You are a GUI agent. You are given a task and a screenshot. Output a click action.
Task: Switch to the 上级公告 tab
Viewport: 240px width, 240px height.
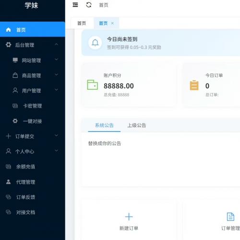(137, 125)
